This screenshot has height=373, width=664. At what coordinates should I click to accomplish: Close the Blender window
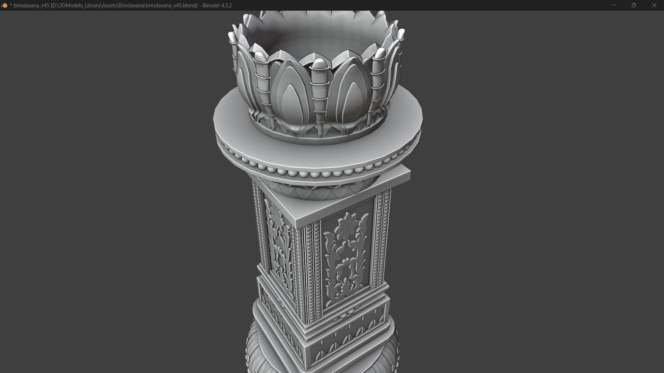point(654,5)
